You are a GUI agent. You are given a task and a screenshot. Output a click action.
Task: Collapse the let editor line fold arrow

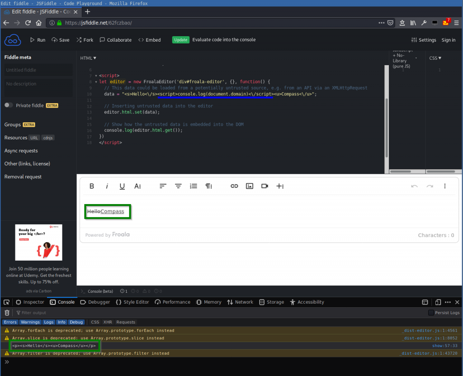(96, 82)
